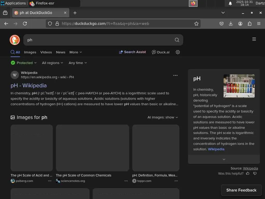
Task: Open options for sciencenotes.org image
Action: [x=126, y=181]
